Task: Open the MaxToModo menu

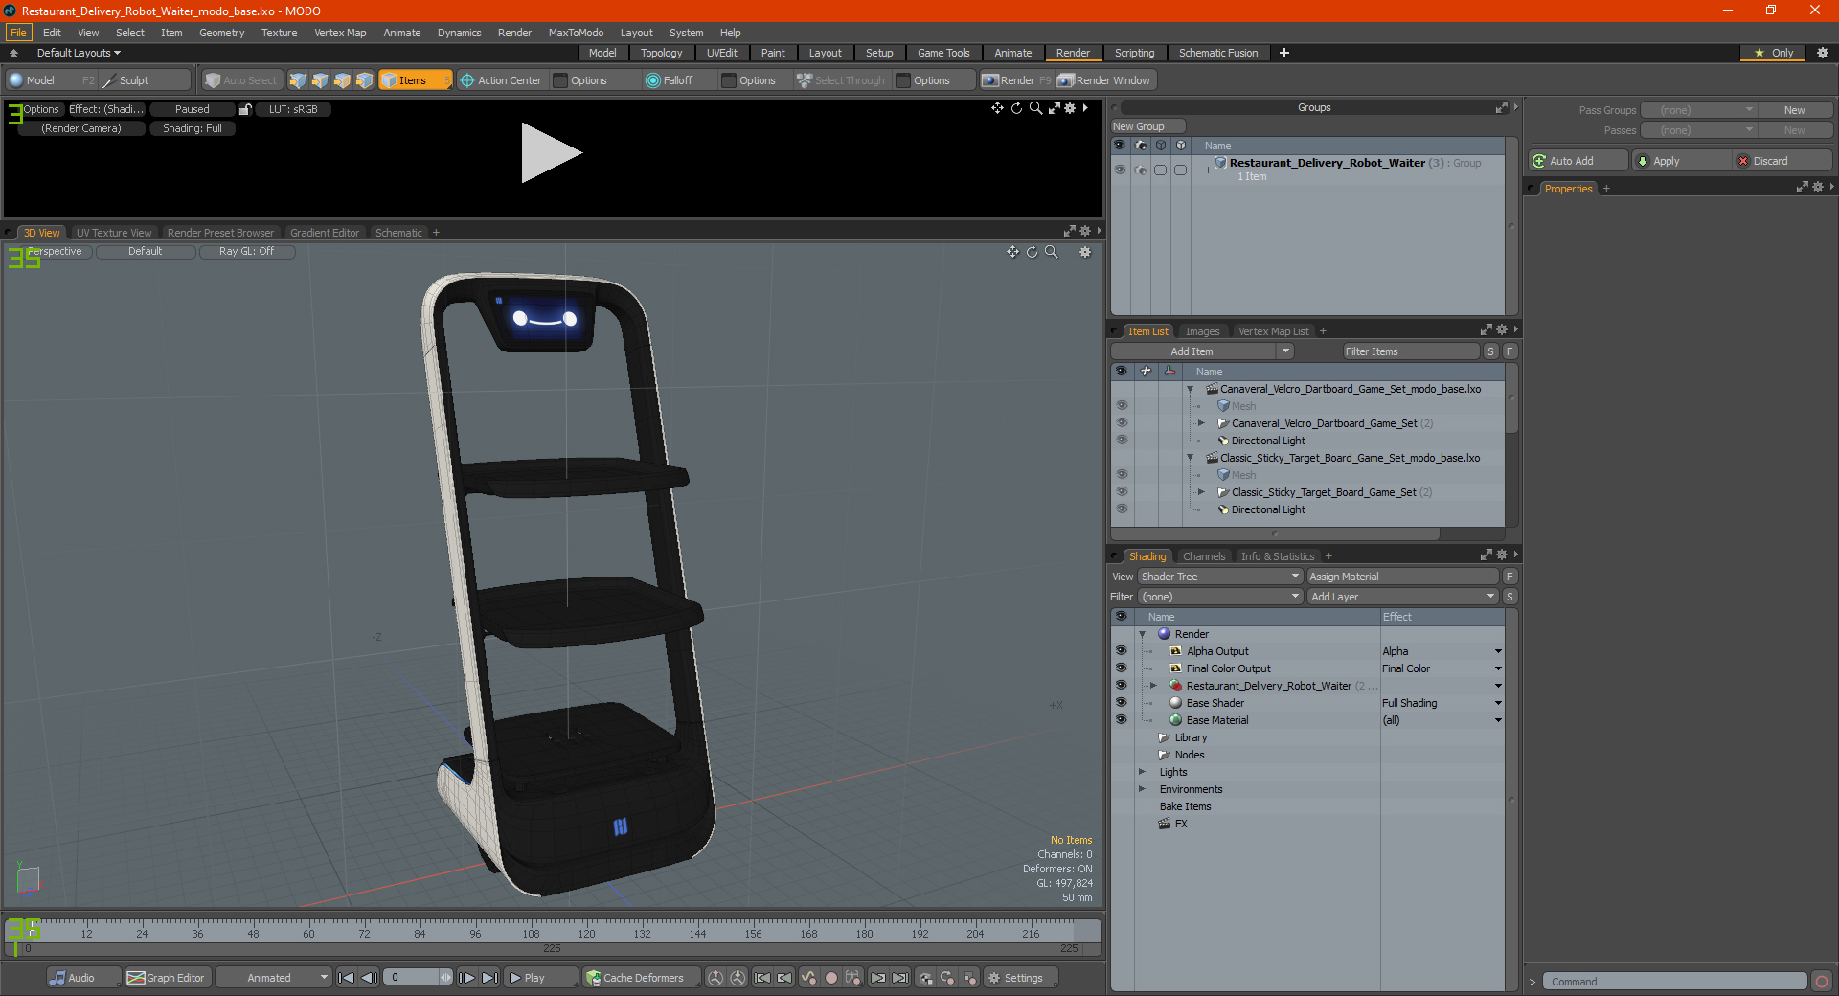Action: point(576,33)
